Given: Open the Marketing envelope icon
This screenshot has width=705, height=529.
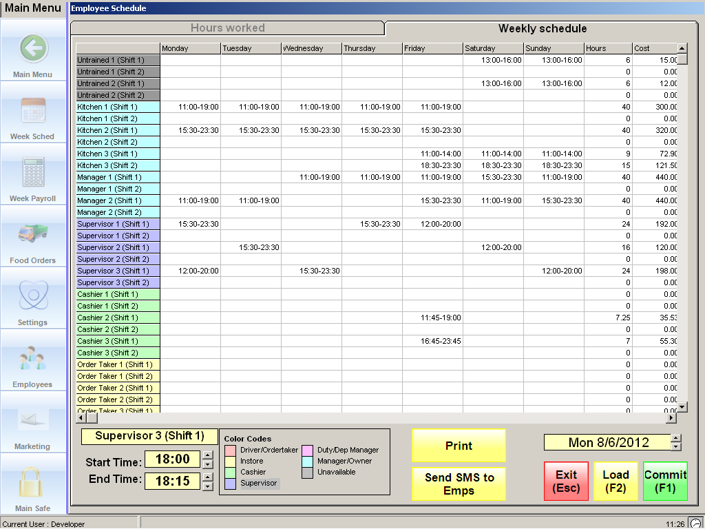Looking at the screenshot, I should (32, 420).
